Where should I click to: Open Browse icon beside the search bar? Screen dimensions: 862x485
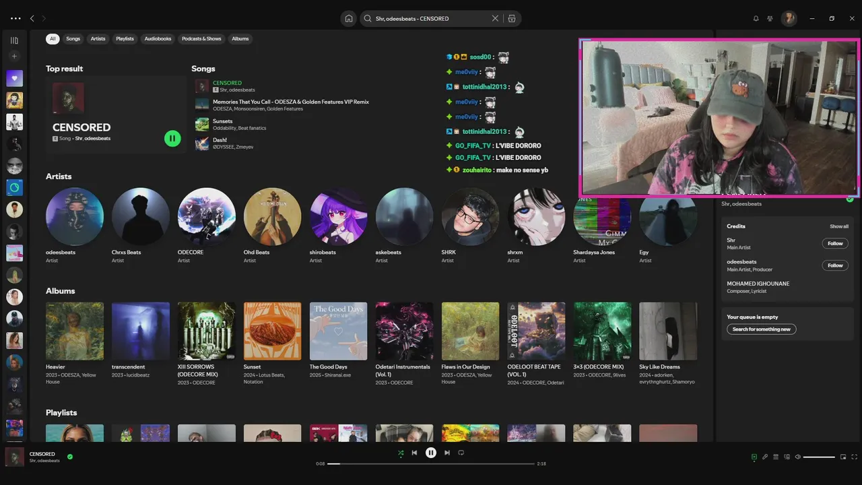[512, 19]
